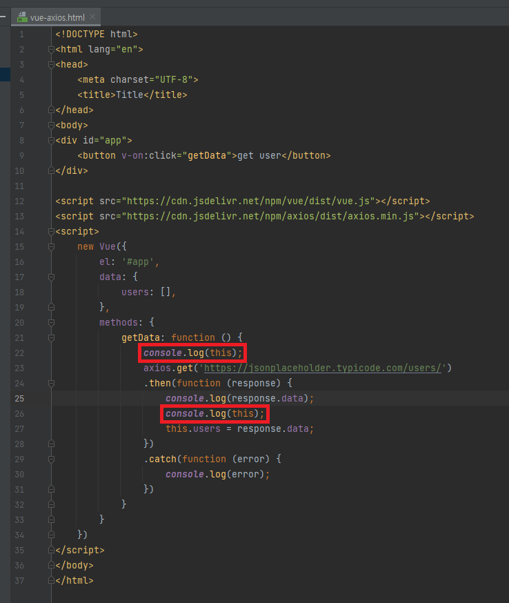509x603 pixels.
Task: Fold the methods block on line 20
Action: tap(51, 323)
